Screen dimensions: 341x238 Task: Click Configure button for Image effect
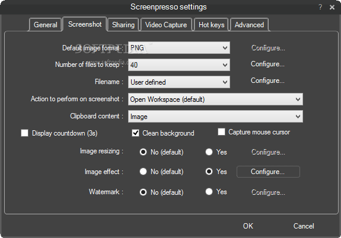(x=268, y=172)
